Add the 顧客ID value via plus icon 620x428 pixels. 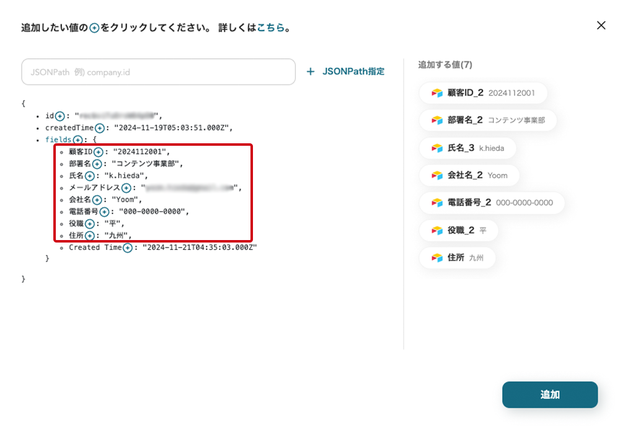click(x=98, y=152)
